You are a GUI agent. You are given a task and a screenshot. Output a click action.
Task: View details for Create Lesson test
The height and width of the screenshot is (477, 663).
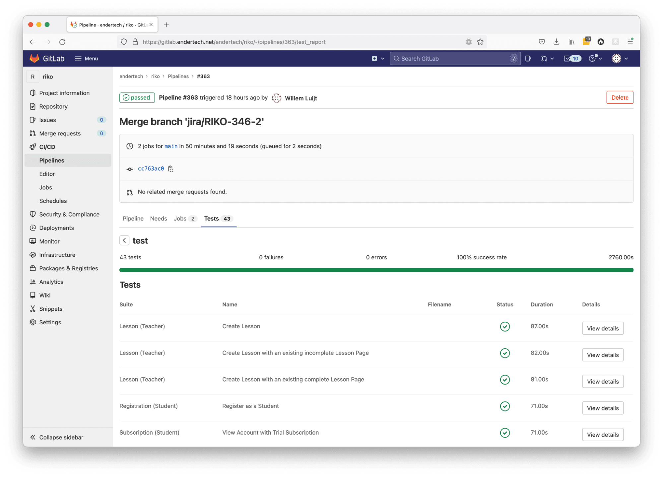point(602,329)
